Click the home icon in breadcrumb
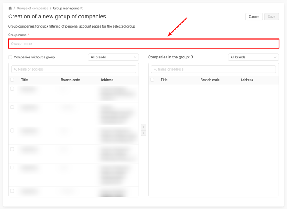Image resolution: width=287 pixels, height=209 pixels. [10, 8]
